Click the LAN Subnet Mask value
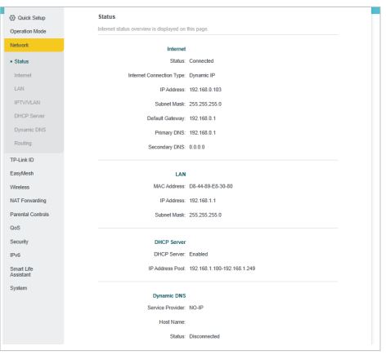Viewport: 386px width, 355px height. [x=205, y=215]
